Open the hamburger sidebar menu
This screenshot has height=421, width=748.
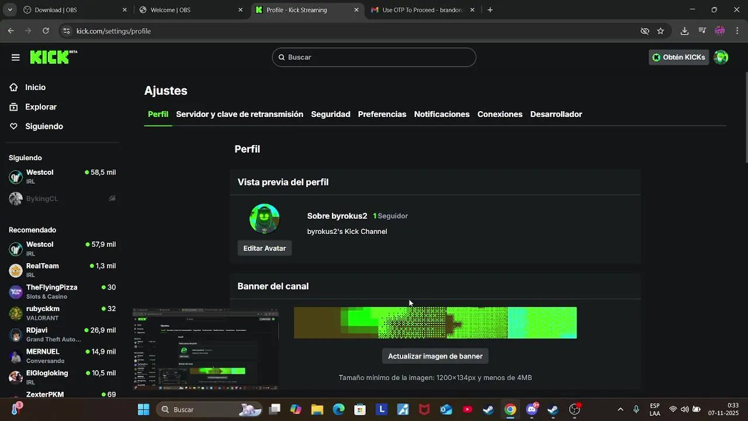[16, 57]
